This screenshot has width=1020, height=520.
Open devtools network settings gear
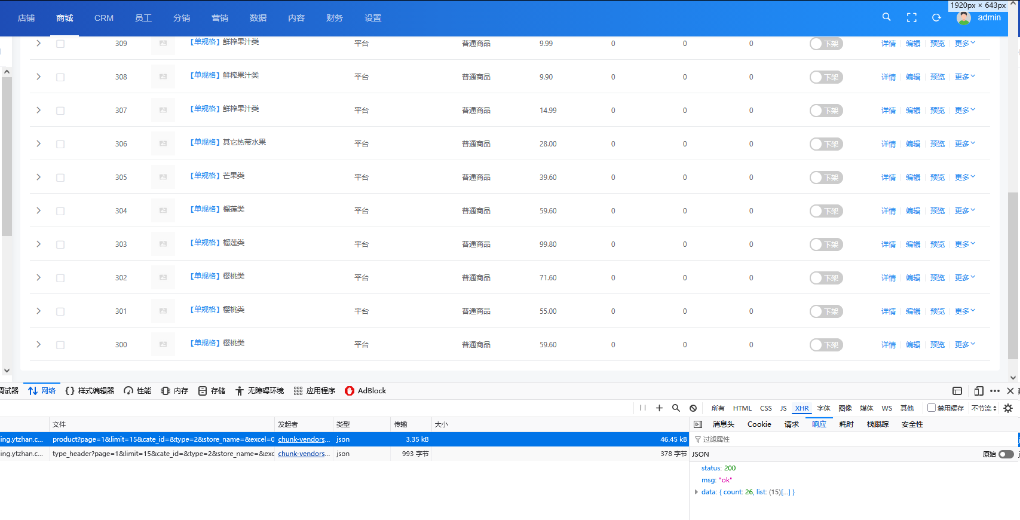click(x=1008, y=408)
